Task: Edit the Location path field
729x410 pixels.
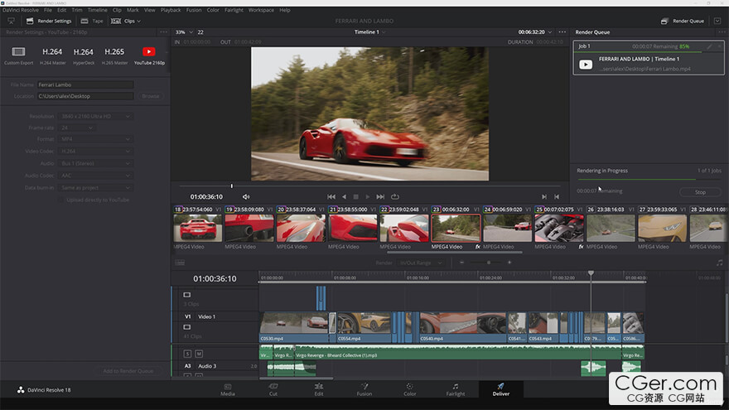Action: pos(85,96)
